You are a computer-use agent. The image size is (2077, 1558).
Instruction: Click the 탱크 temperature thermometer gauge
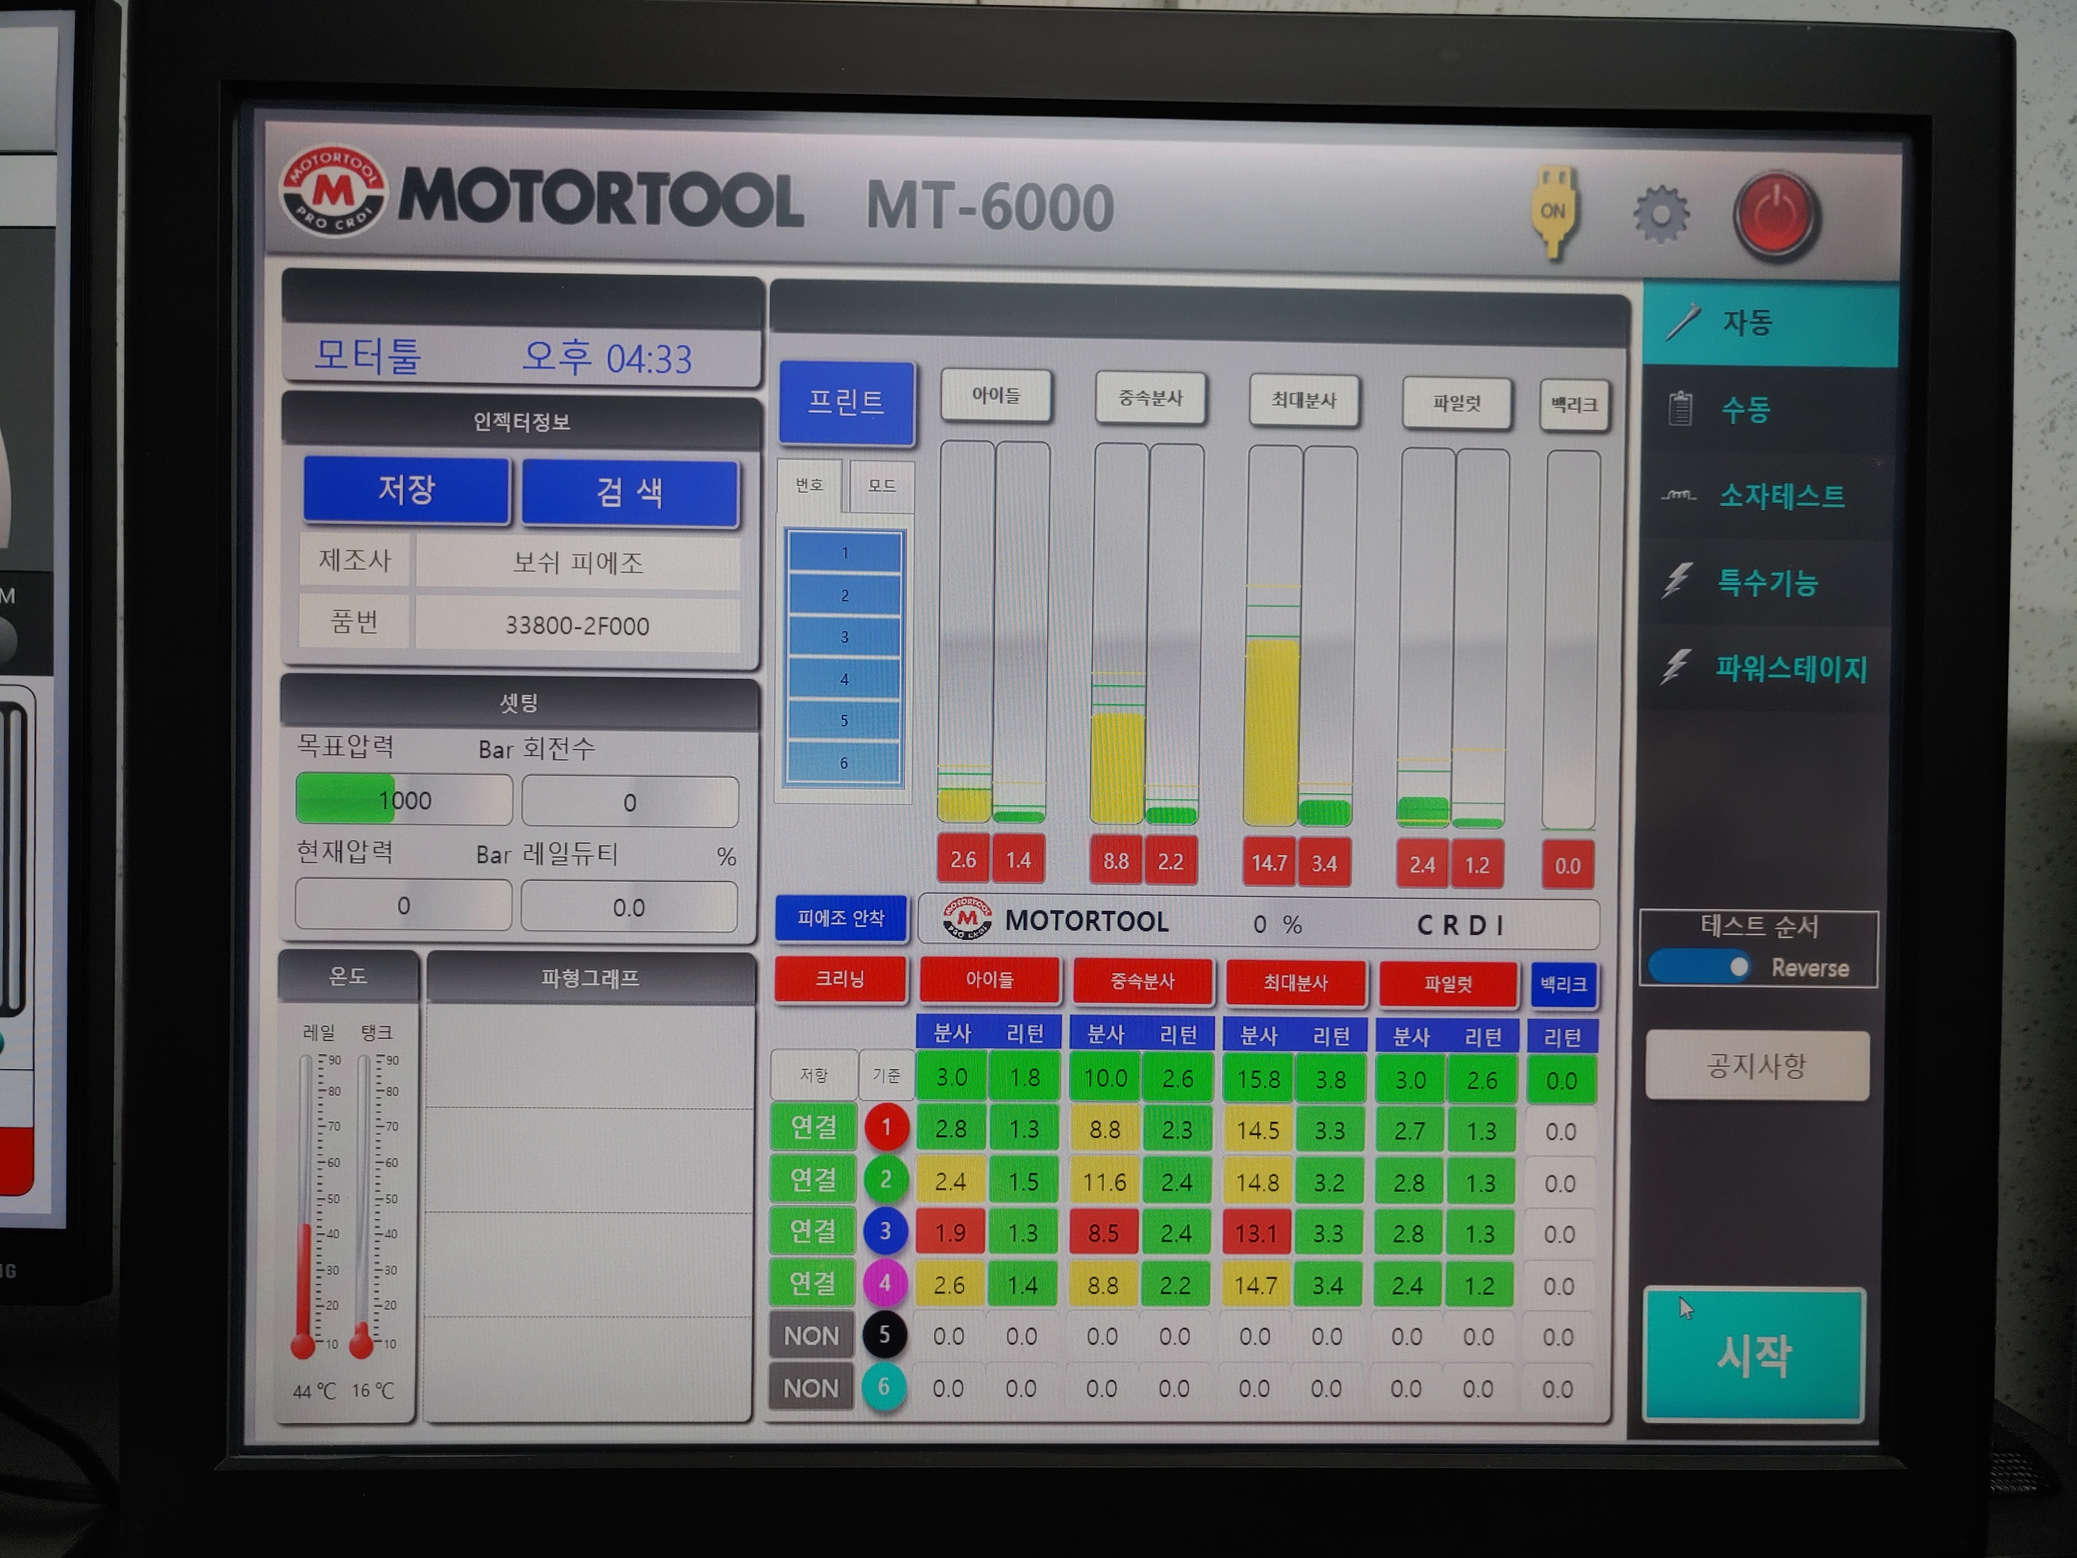pyautogui.click(x=363, y=1205)
